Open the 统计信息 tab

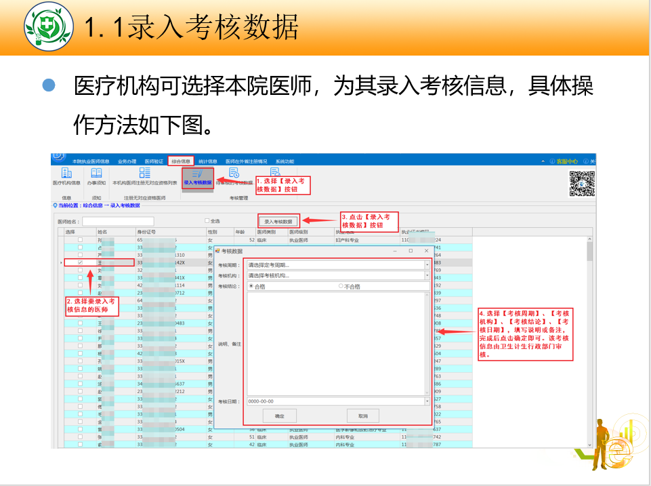(207, 161)
